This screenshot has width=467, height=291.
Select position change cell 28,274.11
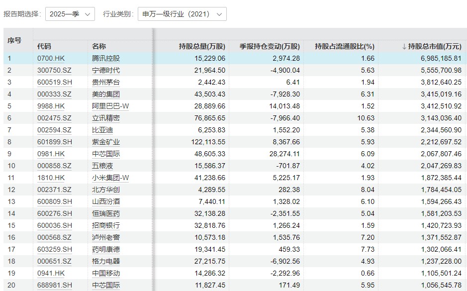coord(285,154)
